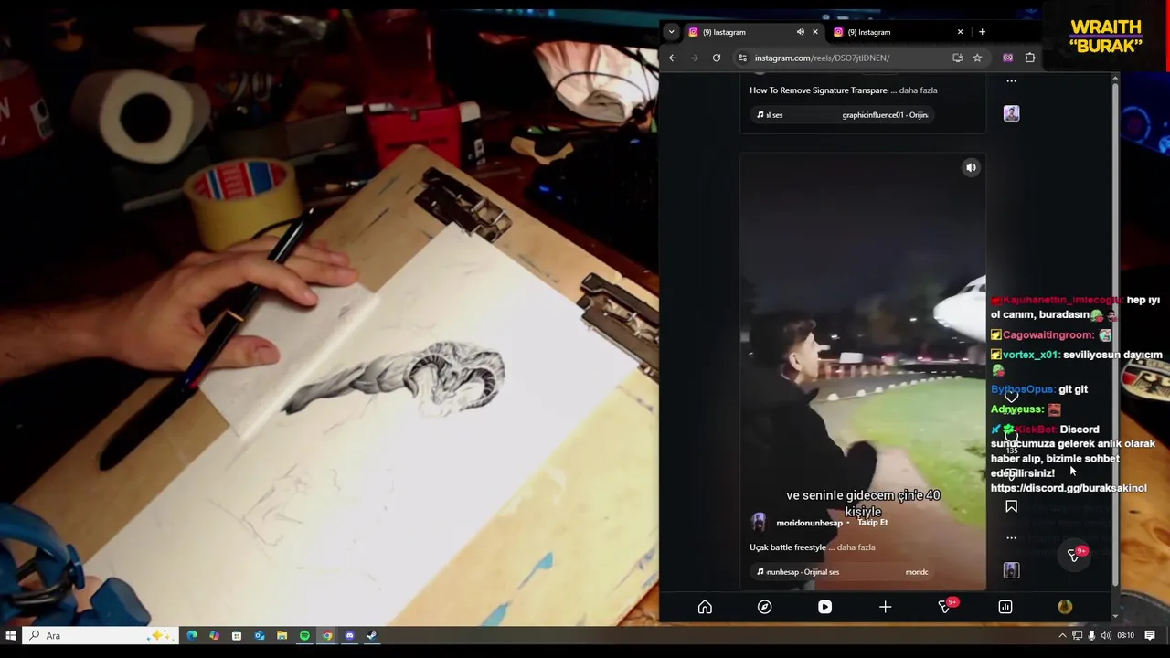Screen dimensions: 1170x658
Task: Open Spotify from the taskbar
Action: (x=304, y=635)
